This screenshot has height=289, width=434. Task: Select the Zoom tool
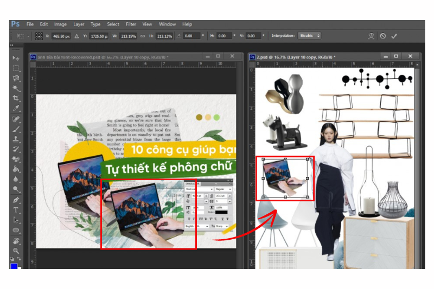(x=16, y=251)
